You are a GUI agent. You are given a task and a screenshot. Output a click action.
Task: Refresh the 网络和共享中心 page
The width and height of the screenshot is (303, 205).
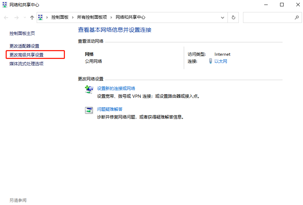233,17
